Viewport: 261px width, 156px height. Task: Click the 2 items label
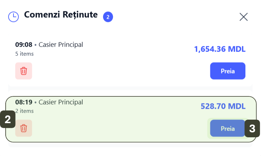[25, 111]
